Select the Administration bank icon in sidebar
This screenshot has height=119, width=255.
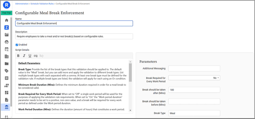click(7, 107)
